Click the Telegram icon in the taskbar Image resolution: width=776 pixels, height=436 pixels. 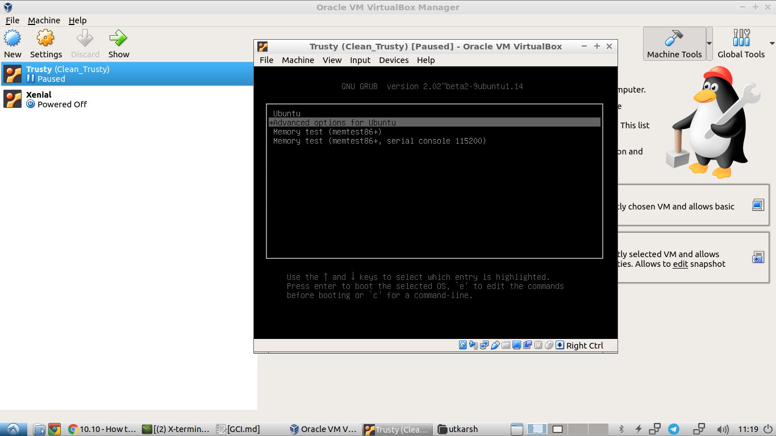click(674, 429)
